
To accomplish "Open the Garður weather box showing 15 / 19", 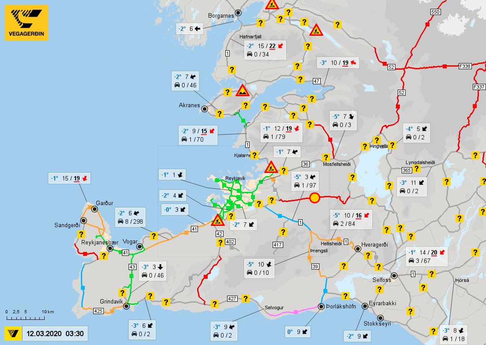I will click(x=69, y=178).
